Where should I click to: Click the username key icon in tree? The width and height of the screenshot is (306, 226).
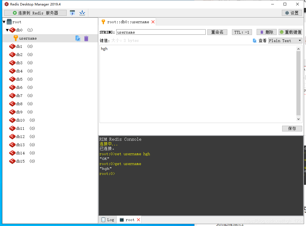[x=16, y=38]
